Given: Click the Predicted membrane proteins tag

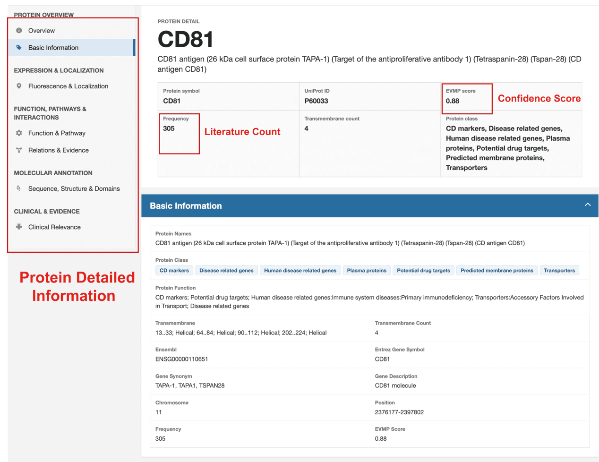Looking at the screenshot, I should (x=496, y=271).
